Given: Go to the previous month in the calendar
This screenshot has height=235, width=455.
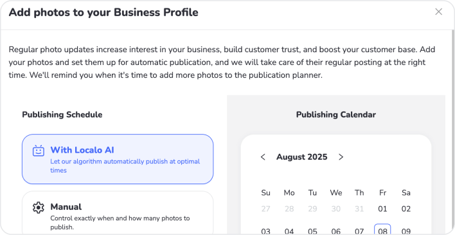Looking at the screenshot, I should [263, 157].
